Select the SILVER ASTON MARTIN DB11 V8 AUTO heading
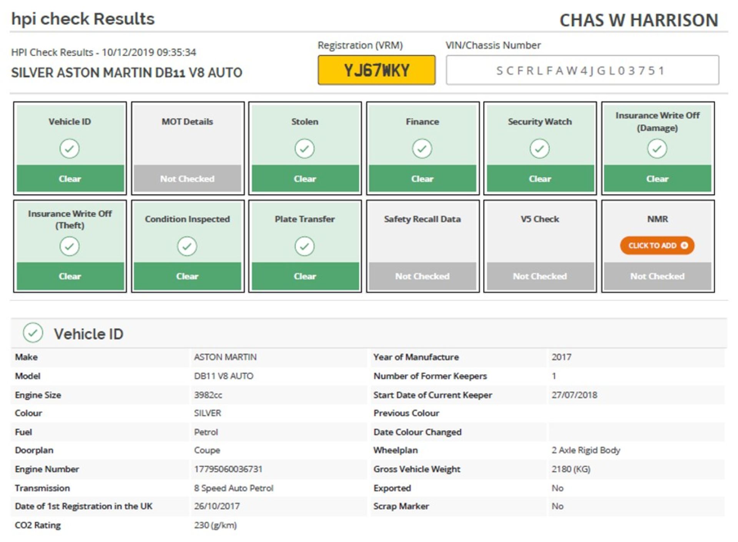The height and width of the screenshot is (542, 738). click(x=126, y=72)
